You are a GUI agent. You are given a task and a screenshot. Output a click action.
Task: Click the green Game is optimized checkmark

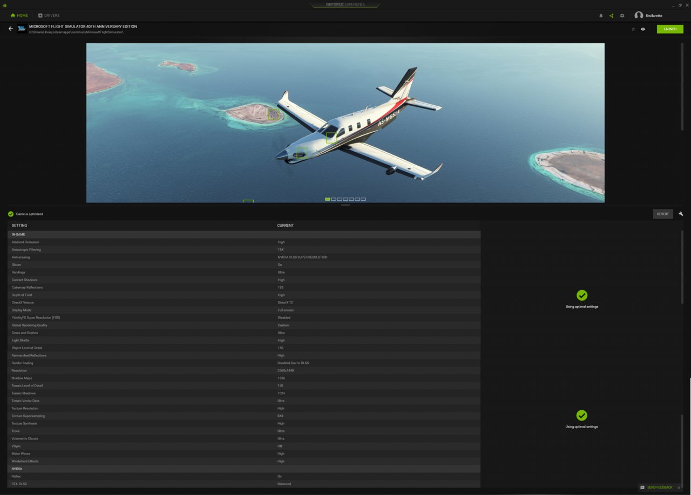pos(11,214)
